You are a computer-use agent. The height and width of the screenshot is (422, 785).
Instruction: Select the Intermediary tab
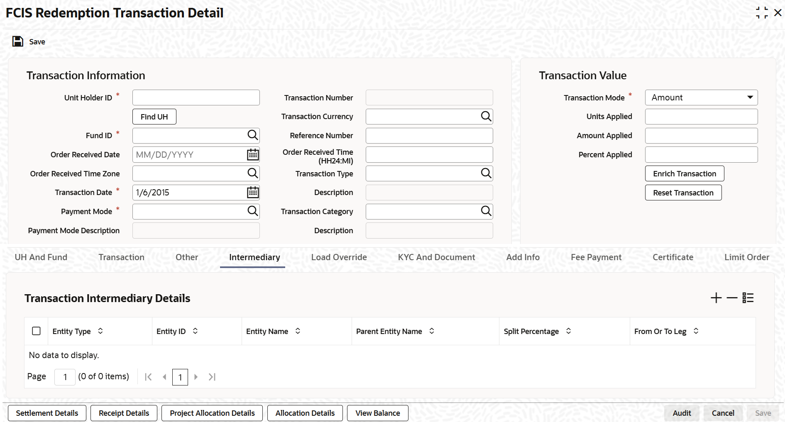click(x=254, y=257)
